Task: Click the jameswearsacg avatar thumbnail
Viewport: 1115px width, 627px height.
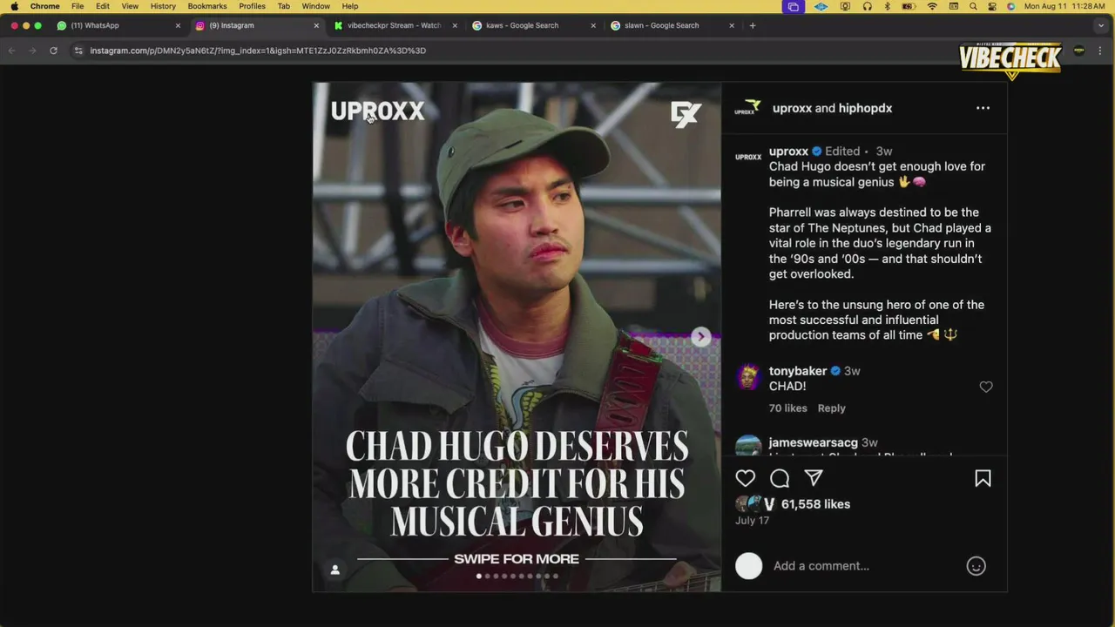Action: (x=748, y=446)
